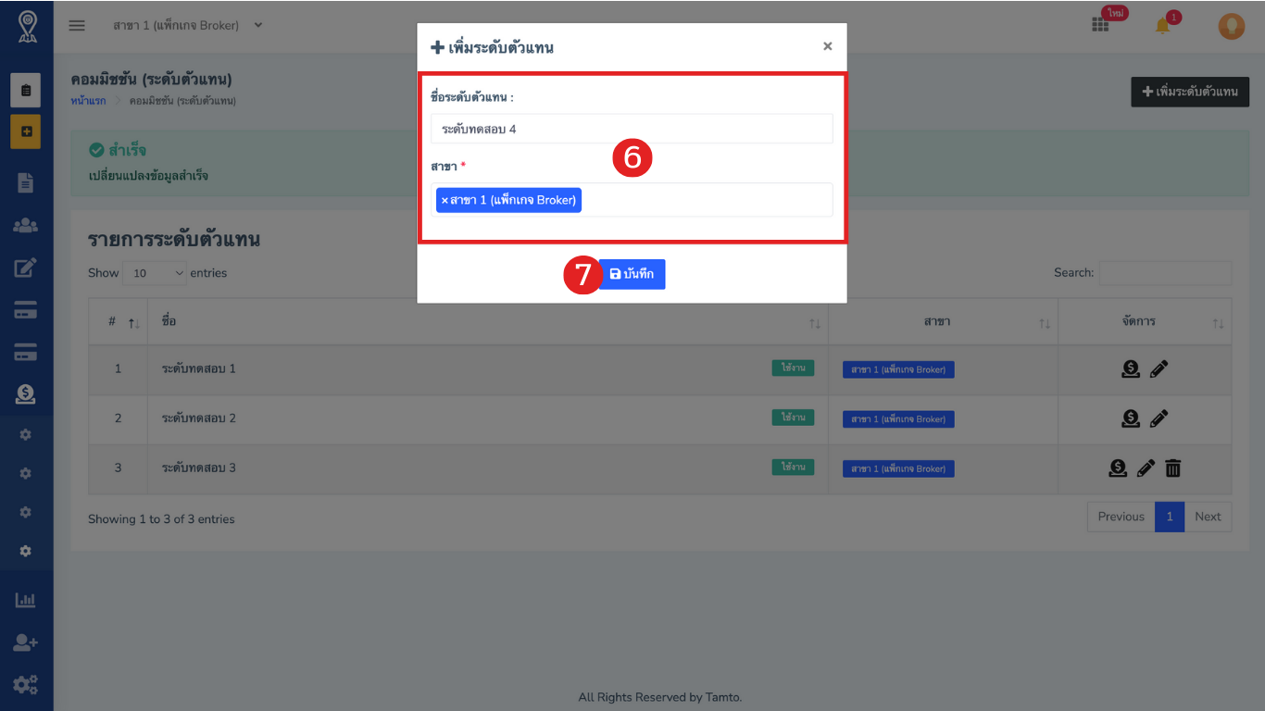1265x711 pixels.
Task: Open the hamburger menu in top bar
Action: click(77, 25)
